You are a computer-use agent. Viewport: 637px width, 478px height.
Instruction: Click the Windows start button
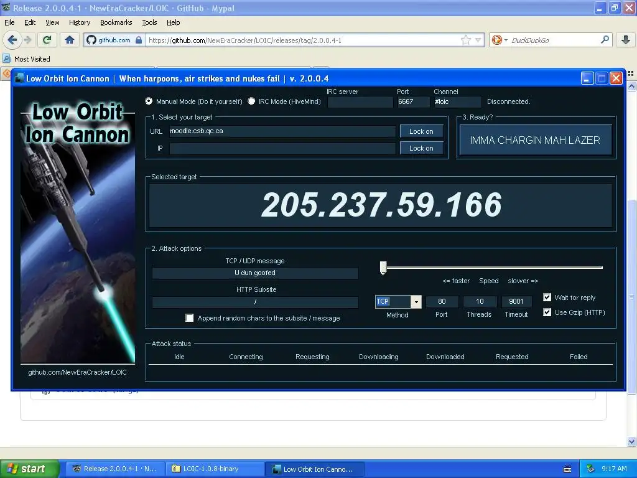click(30, 469)
